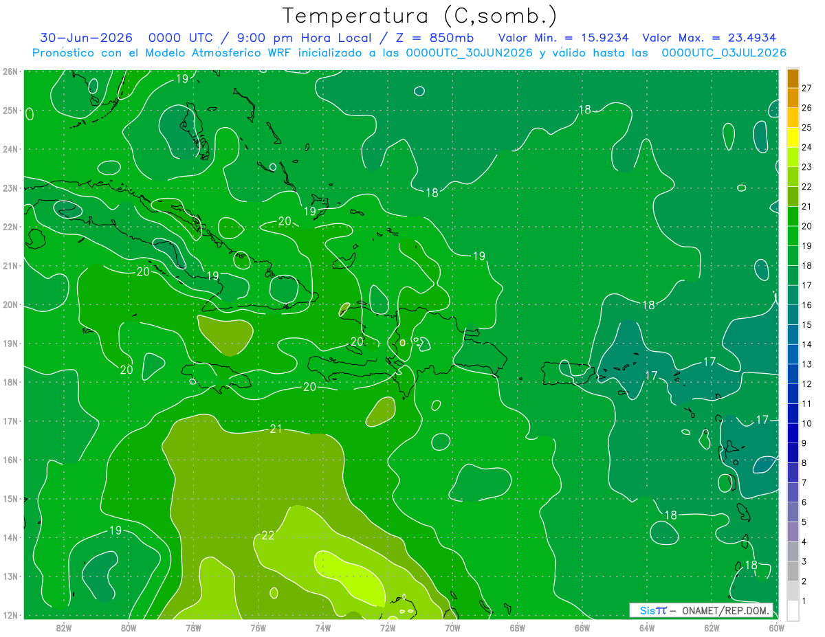The height and width of the screenshot is (637, 825).
Task: Pick the 60W longitude label
Action: [x=776, y=627]
